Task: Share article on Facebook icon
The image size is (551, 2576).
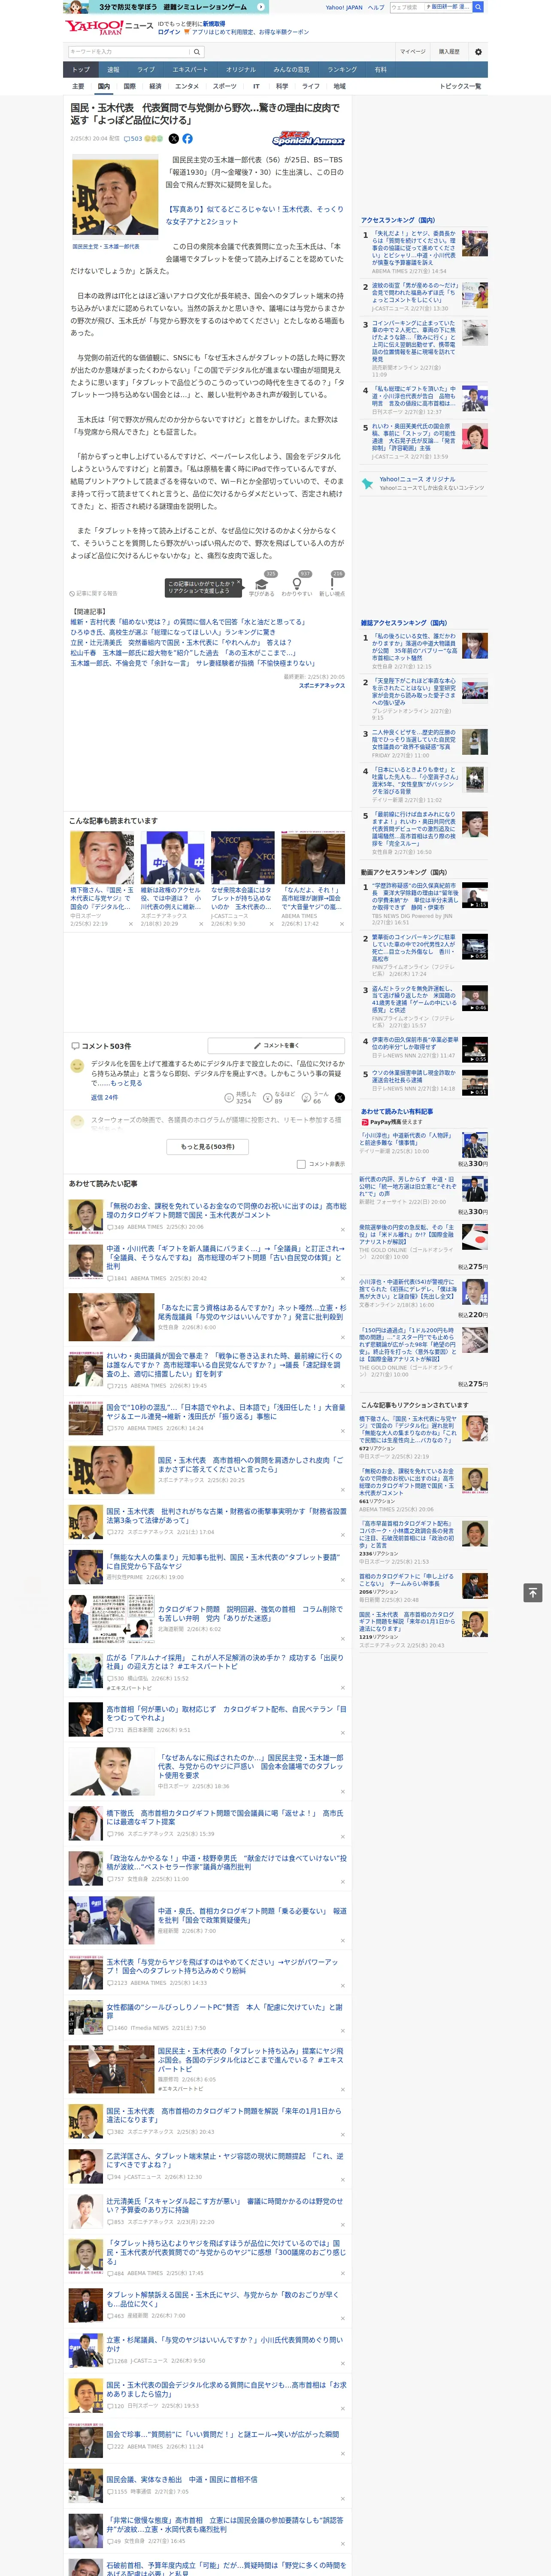Action: click(187, 139)
